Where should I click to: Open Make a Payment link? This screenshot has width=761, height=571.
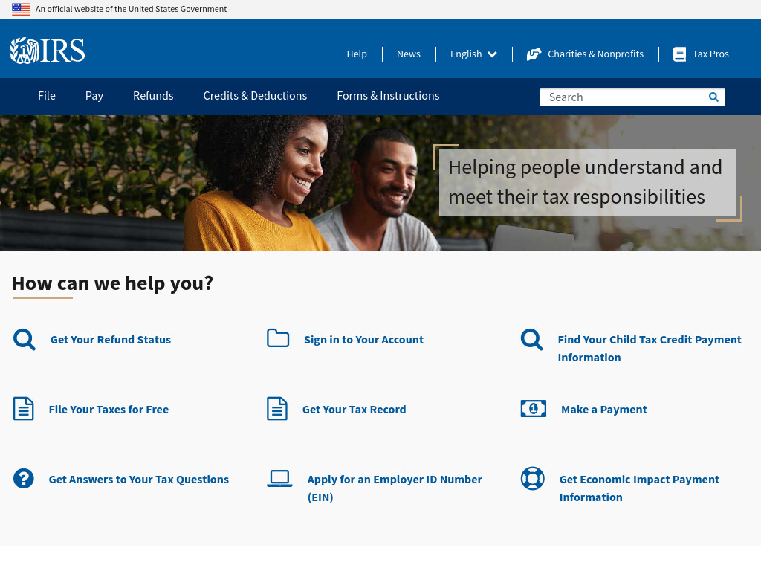(x=604, y=410)
